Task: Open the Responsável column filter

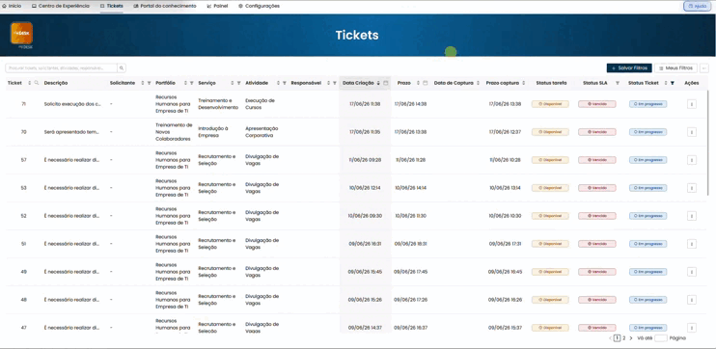Action: [334, 83]
